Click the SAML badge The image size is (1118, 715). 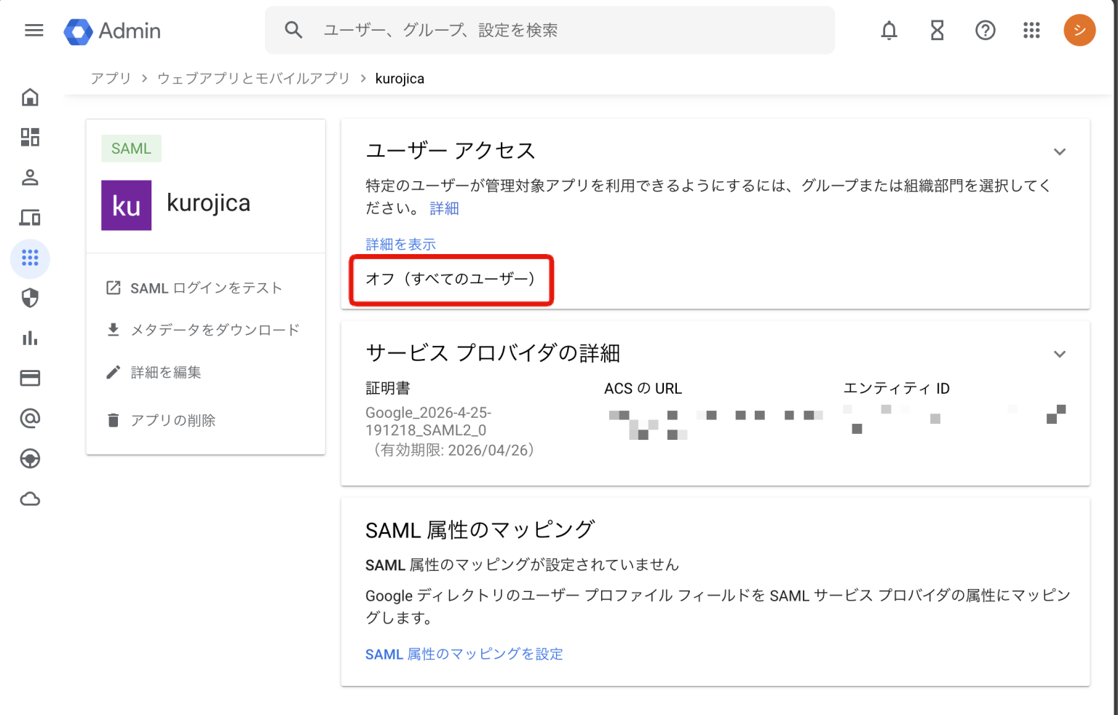click(131, 149)
